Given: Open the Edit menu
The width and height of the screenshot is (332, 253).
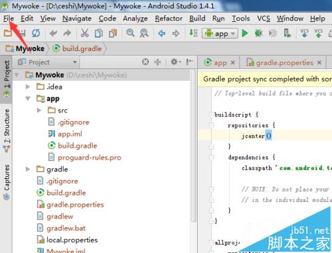Looking at the screenshot, I should (27, 19).
